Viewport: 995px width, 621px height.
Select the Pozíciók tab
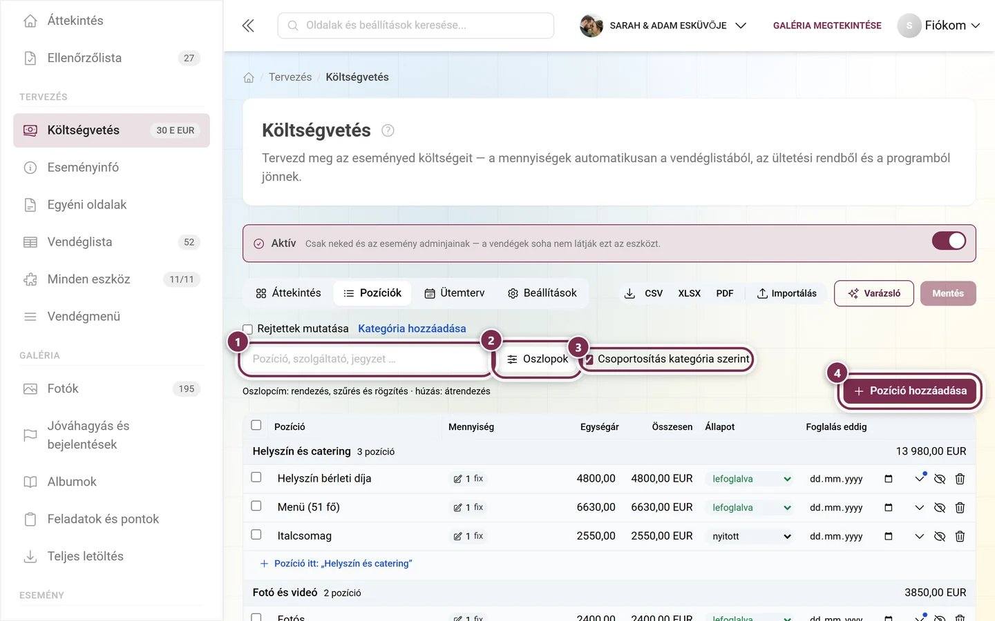(x=372, y=293)
